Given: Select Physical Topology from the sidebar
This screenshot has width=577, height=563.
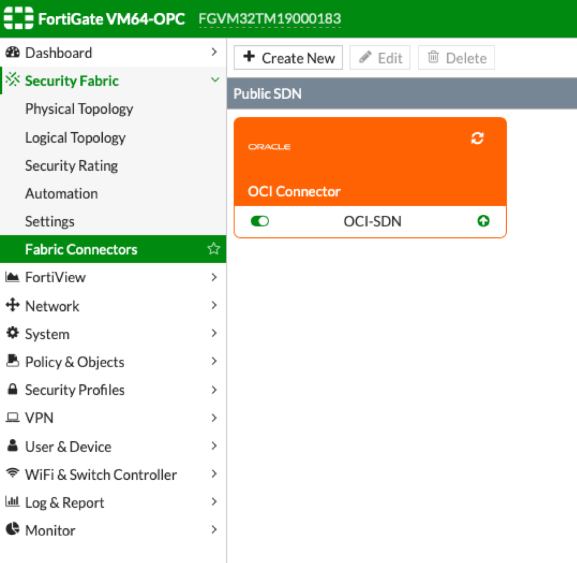Looking at the screenshot, I should pos(79,109).
